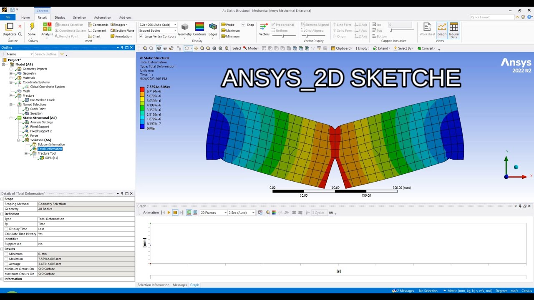Open the Mode dropdown in graphics toolbar

coord(251,48)
